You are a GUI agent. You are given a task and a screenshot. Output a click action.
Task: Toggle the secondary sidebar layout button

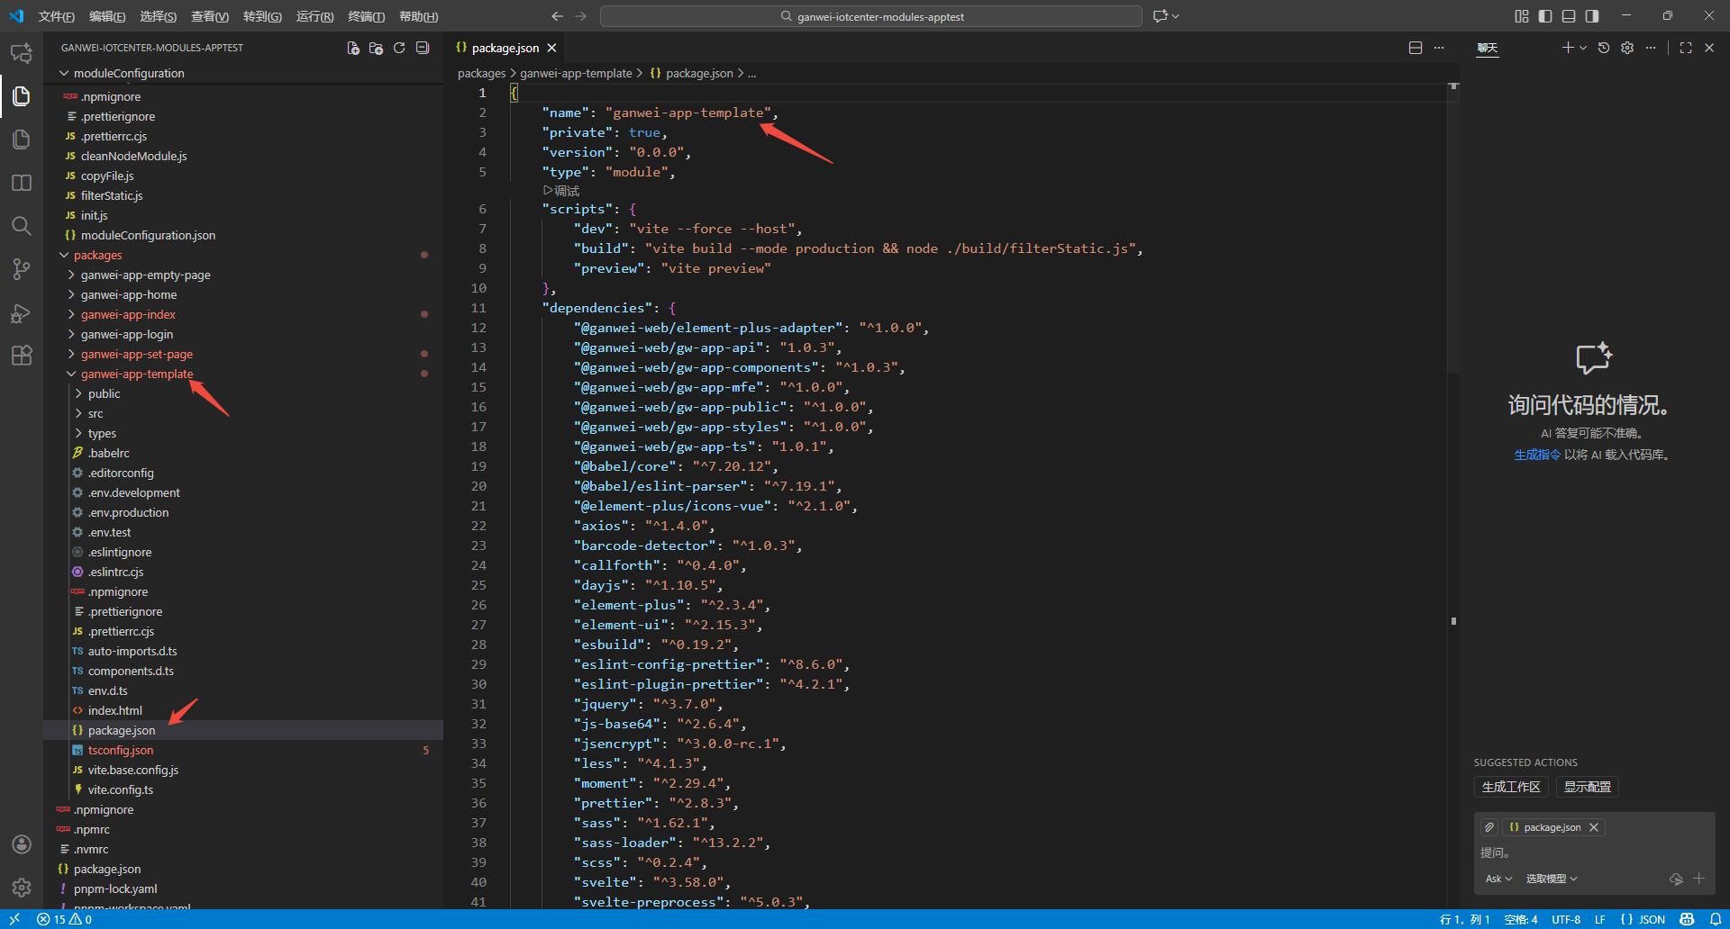tap(1592, 16)
